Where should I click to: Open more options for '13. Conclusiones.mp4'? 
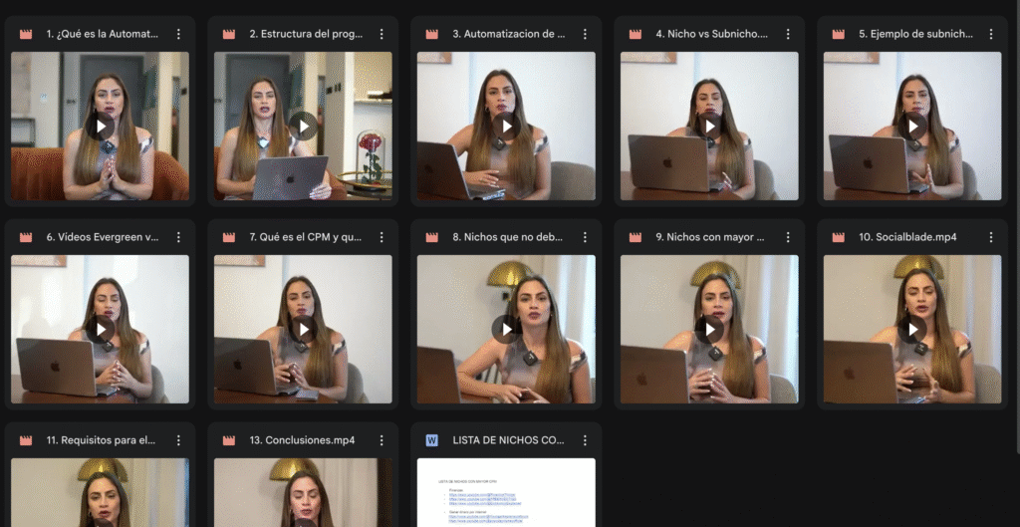point(382,440)
